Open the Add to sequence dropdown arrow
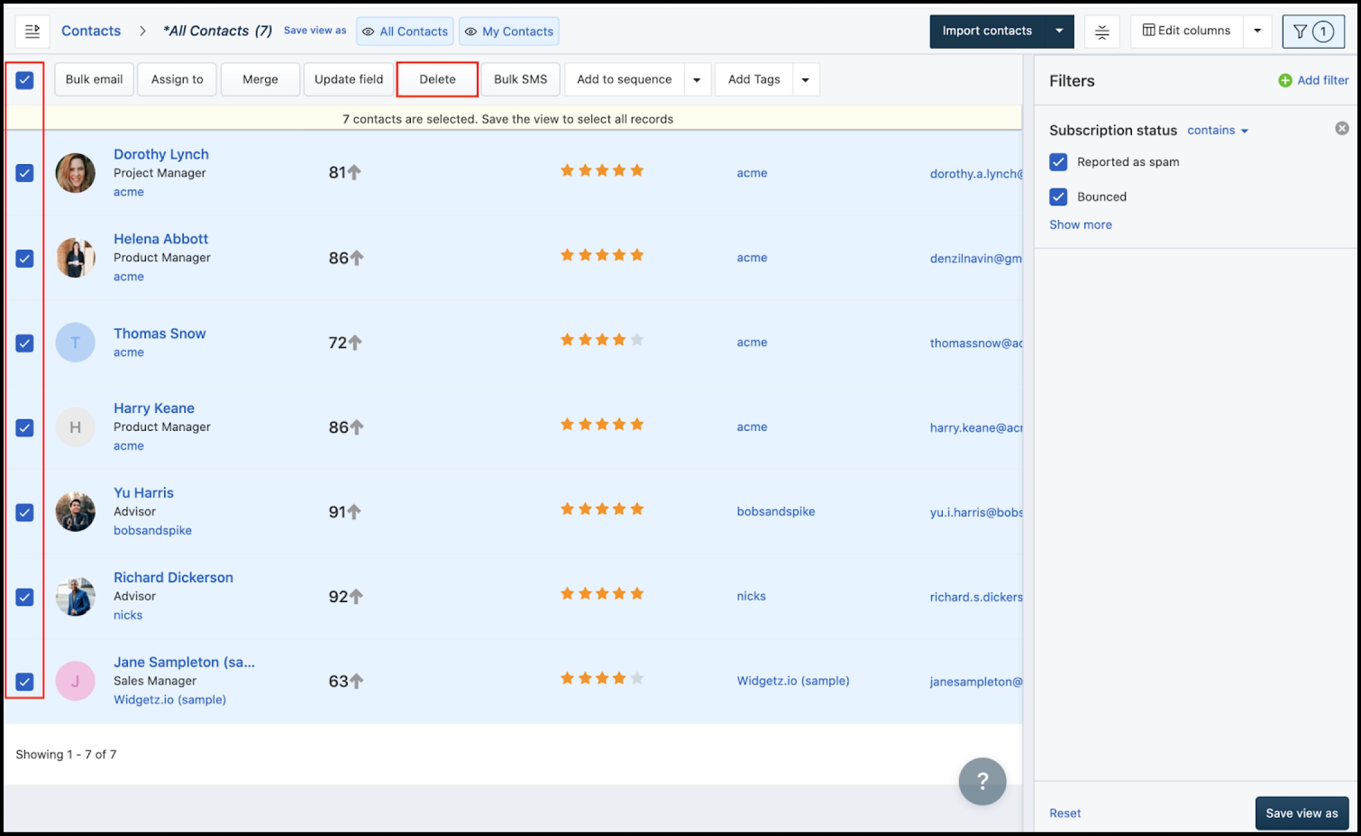This screenshot has width=1361, height=836. [x=697, y=80]
